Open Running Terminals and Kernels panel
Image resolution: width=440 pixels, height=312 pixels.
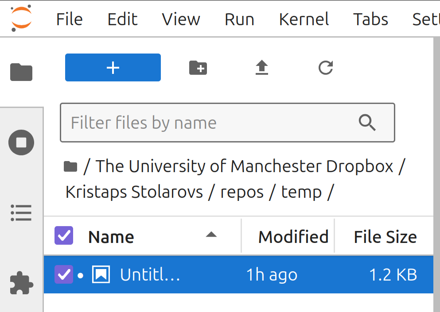(21, 143)
